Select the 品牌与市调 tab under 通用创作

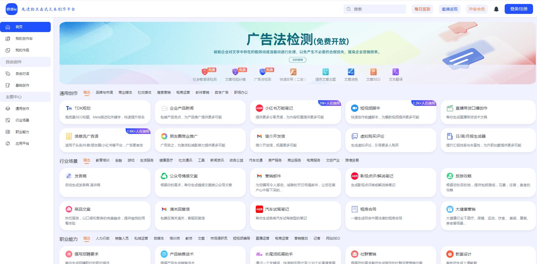104,93
